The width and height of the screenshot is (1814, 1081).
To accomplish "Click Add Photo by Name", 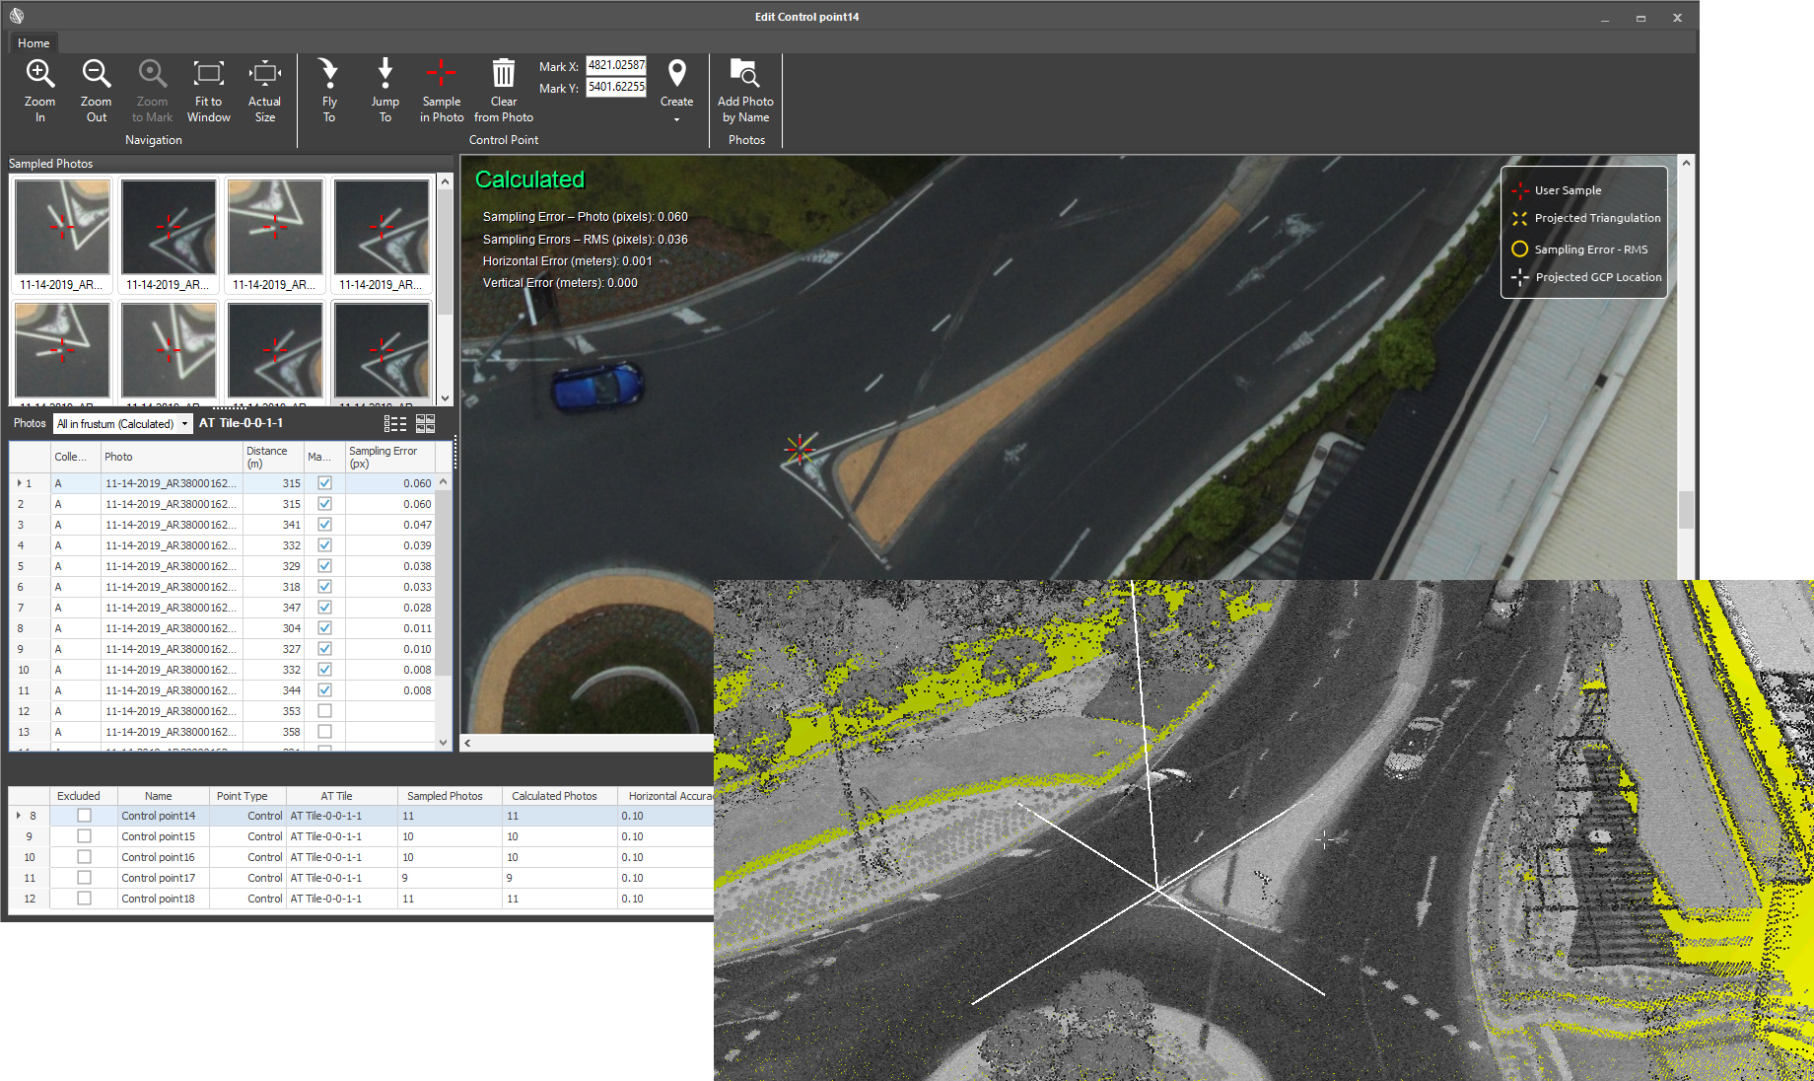I will [x=745, y=90].
